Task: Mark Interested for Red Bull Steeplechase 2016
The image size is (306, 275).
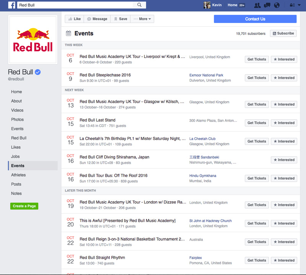Action: pos(284,78)
